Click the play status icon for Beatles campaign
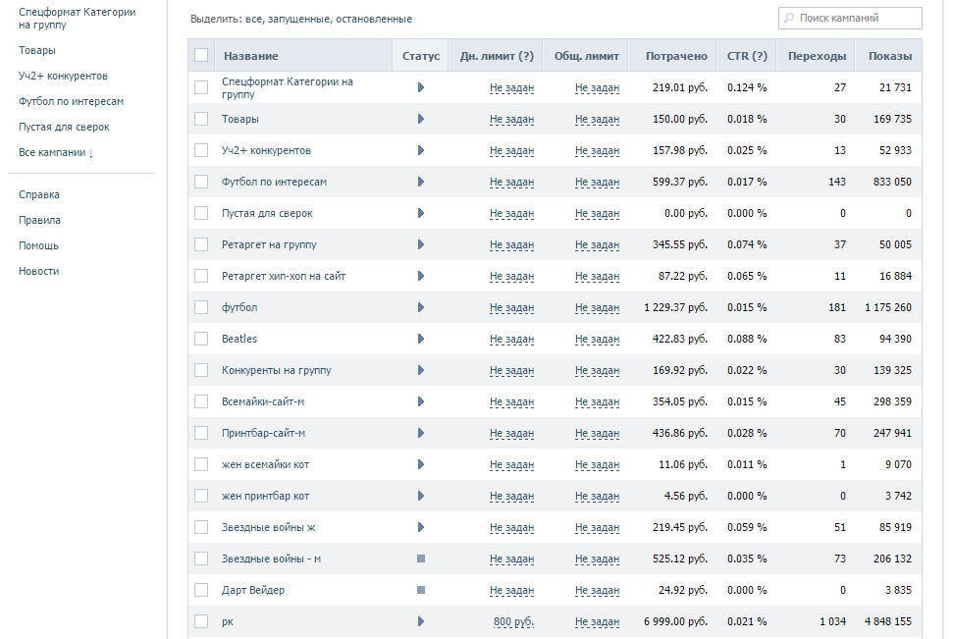 [x=421, y=339]
